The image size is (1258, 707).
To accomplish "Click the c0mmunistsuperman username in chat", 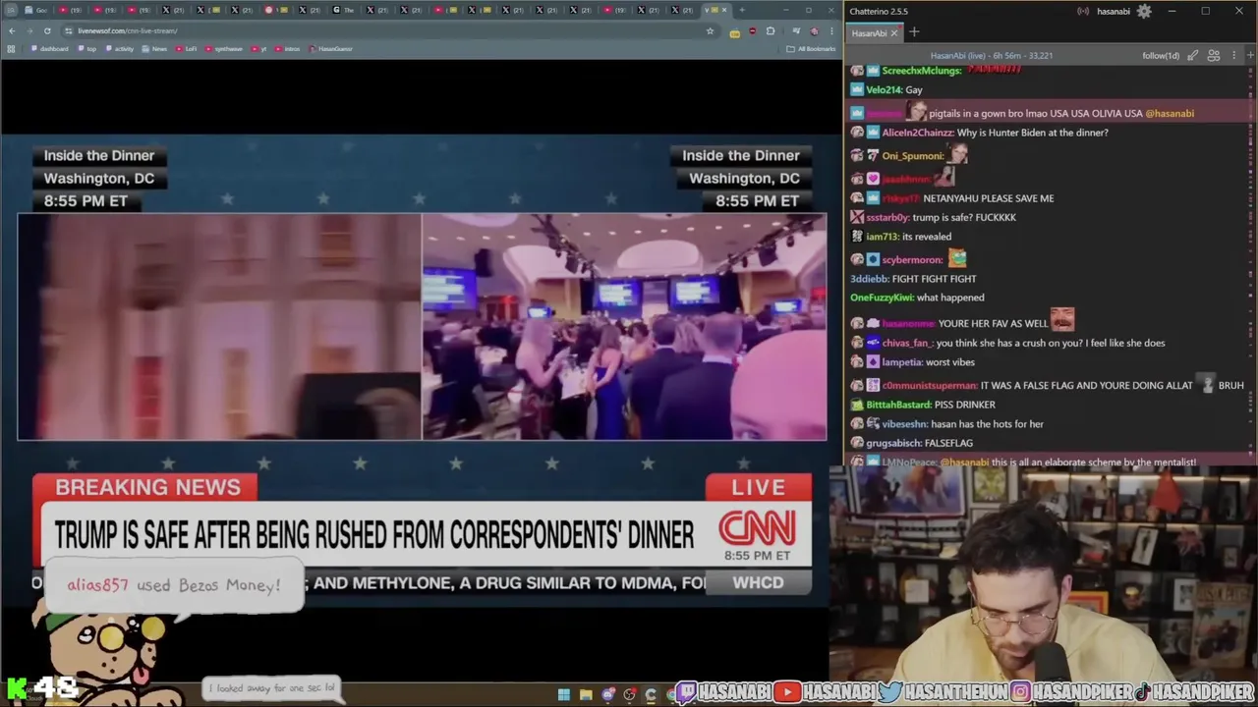I will [930, 385].
